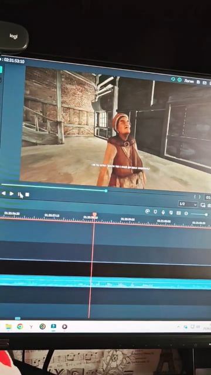Click the red playhead marker on ruler
The height and width of the screenshot is (375, 211).
point(94,214)
